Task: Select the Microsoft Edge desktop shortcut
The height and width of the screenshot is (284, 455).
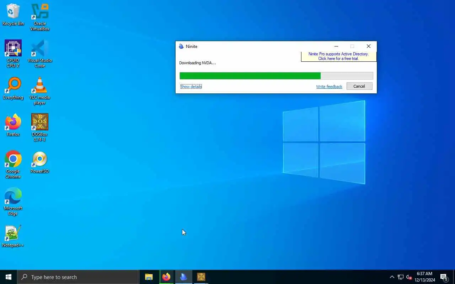Action: pyautogui.click(x=13, y=202)
